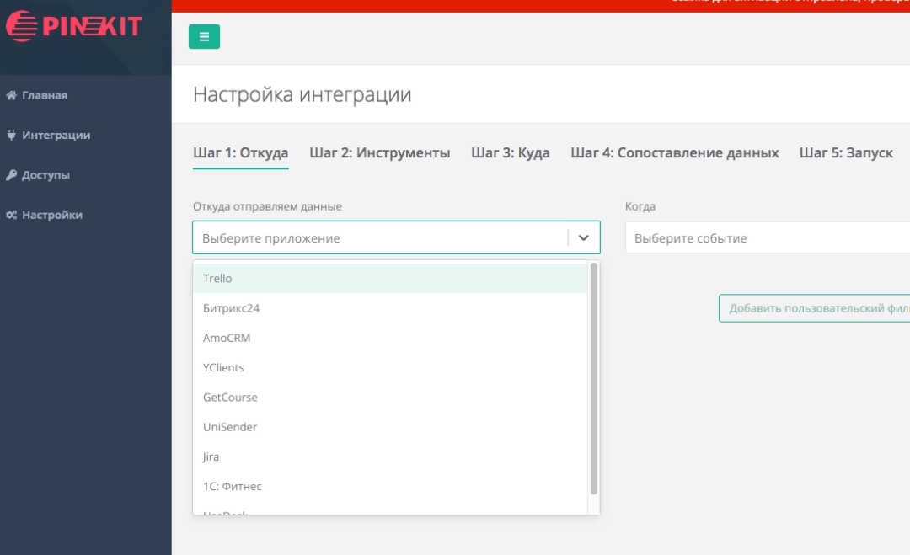This screenshot has width=910, height=555.
Task: Click the dropdown list scrollbar
Action: point(594,379)
